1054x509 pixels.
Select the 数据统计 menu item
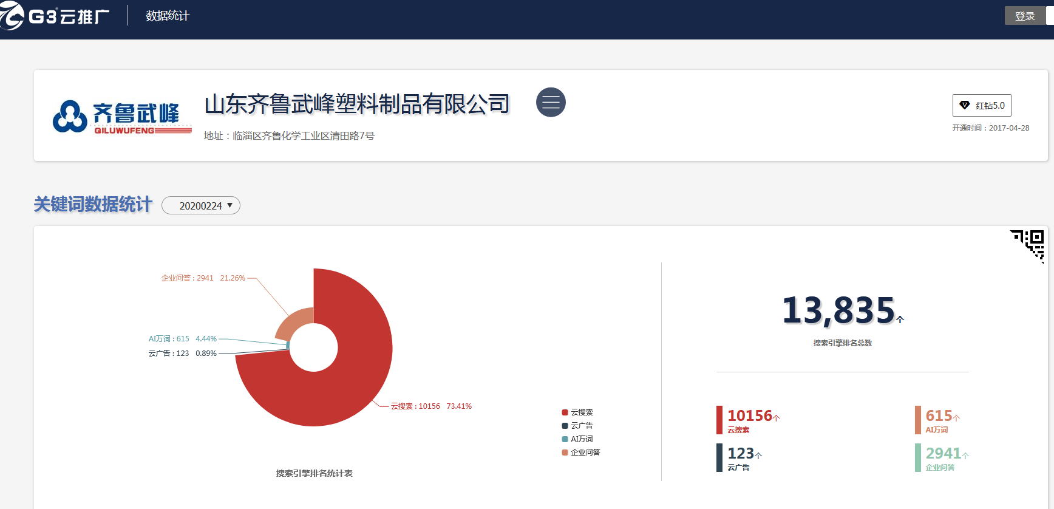pyautogui.click(x=168, y=16)
